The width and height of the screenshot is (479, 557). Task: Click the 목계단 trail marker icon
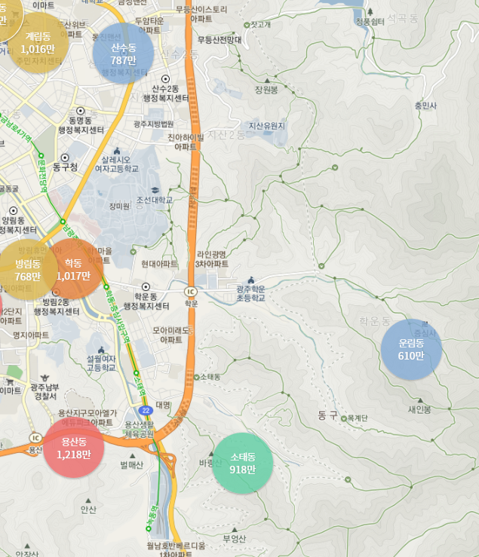pyautogui.click(x=344, y=419)
